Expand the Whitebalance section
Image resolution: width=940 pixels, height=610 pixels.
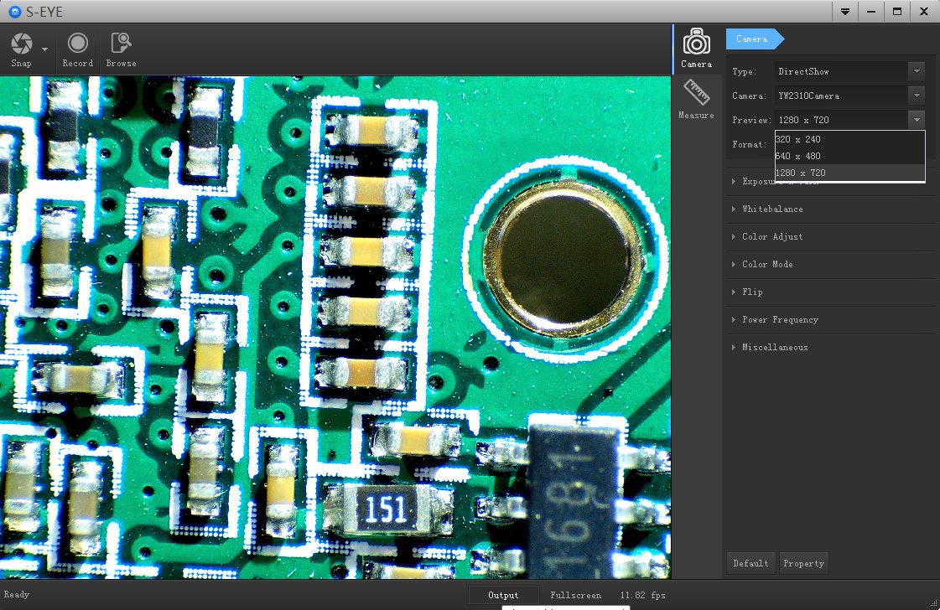[x=772, y=209]
